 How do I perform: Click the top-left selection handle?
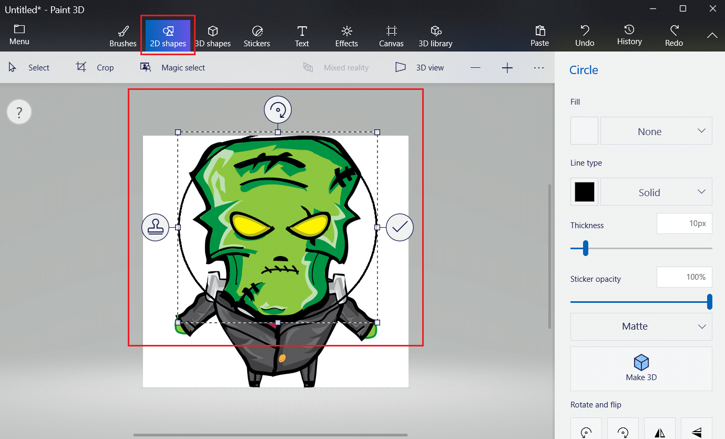[x=178, y=132]
